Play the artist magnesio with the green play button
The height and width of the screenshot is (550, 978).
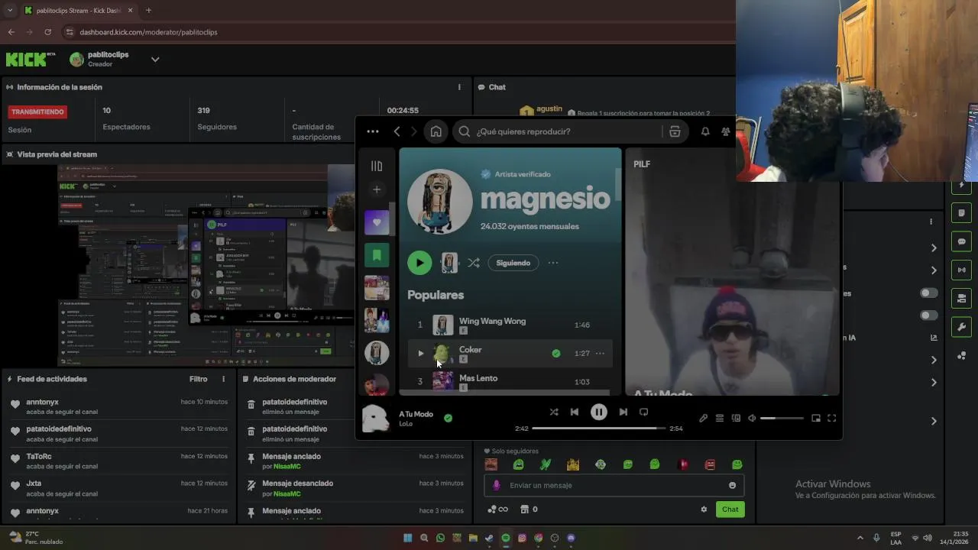point(419,263)
